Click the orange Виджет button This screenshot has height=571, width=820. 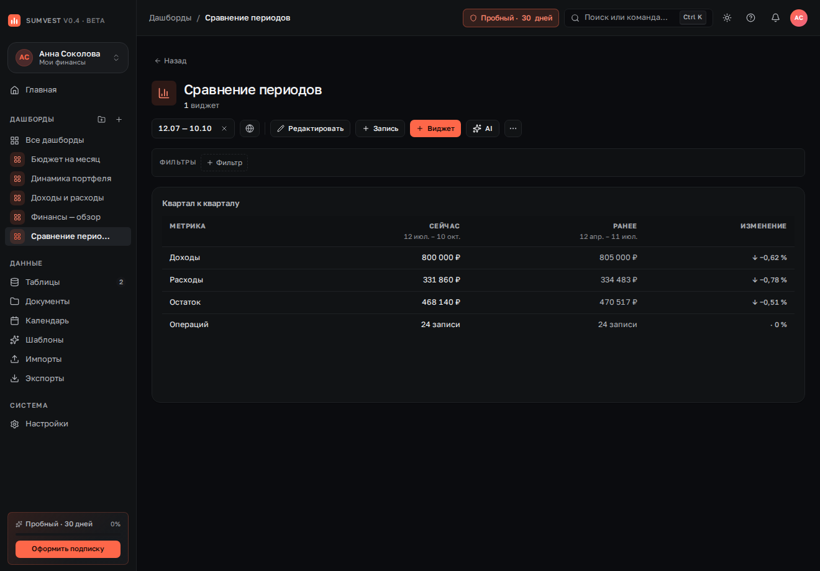click(435, 128)
